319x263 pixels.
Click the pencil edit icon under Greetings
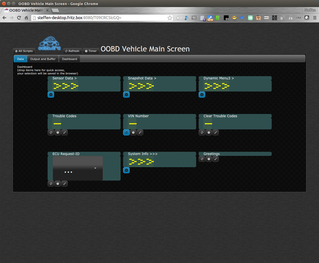(x=216, y=159)
